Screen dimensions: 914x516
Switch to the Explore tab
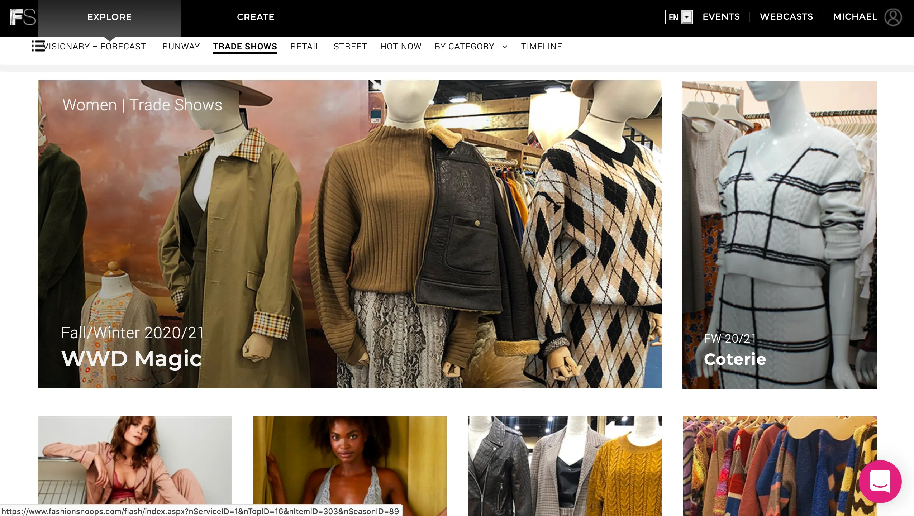[110, 18]
